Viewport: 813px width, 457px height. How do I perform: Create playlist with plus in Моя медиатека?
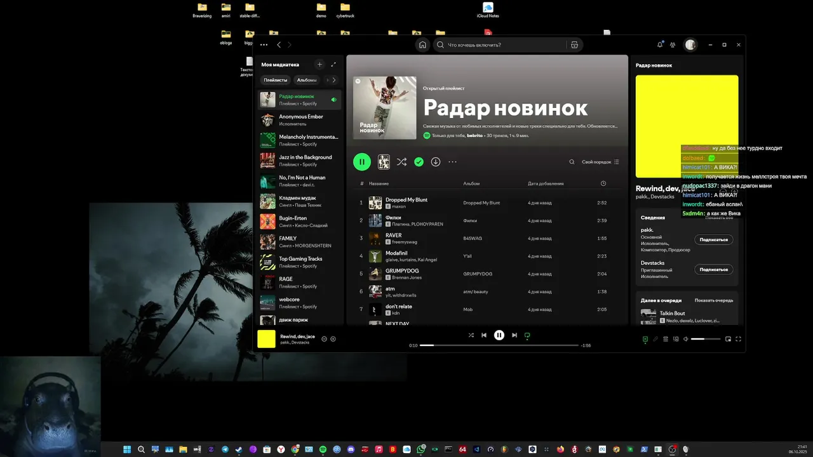click(319, 65)
